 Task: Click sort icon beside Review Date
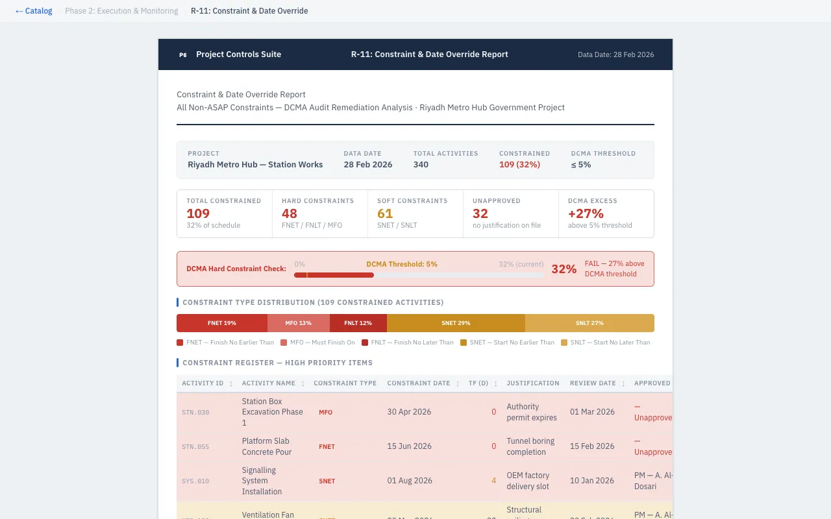pos(623,384)
